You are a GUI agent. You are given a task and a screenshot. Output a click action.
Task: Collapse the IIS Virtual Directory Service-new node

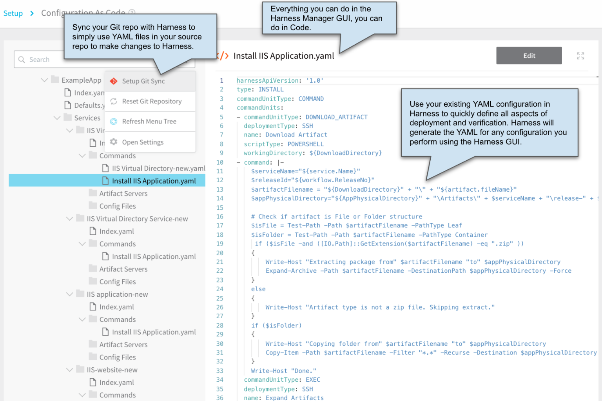coord(69,218)
